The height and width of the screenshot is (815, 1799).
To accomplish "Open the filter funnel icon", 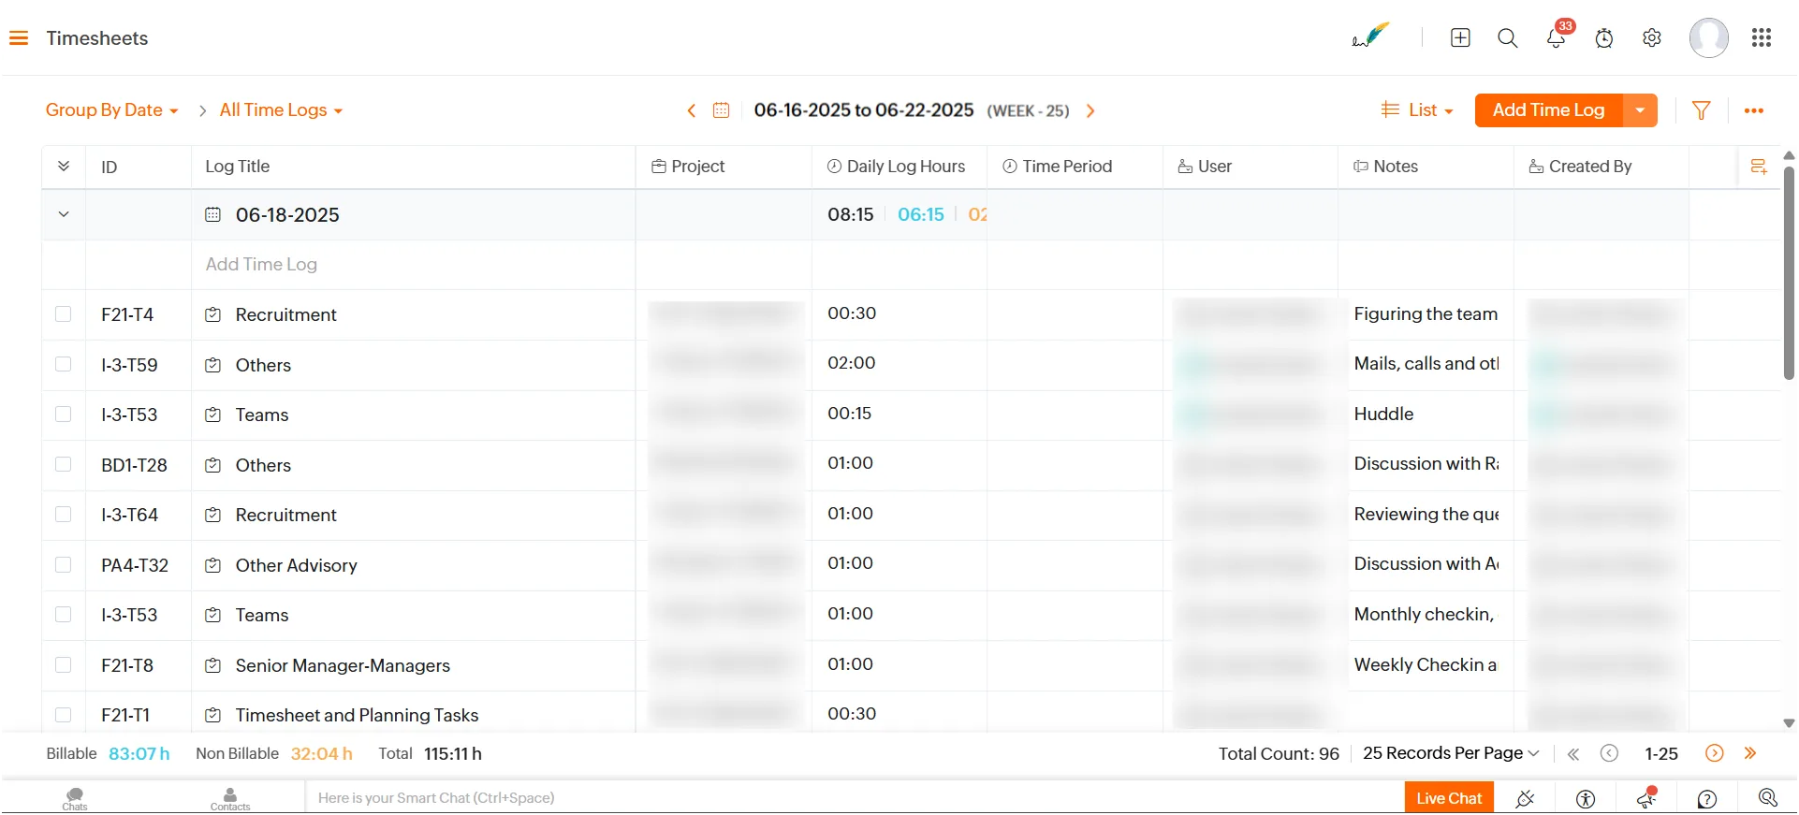I will click(1702, 110).
